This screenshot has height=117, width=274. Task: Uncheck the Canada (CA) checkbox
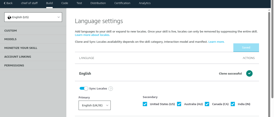click(207, 104)
